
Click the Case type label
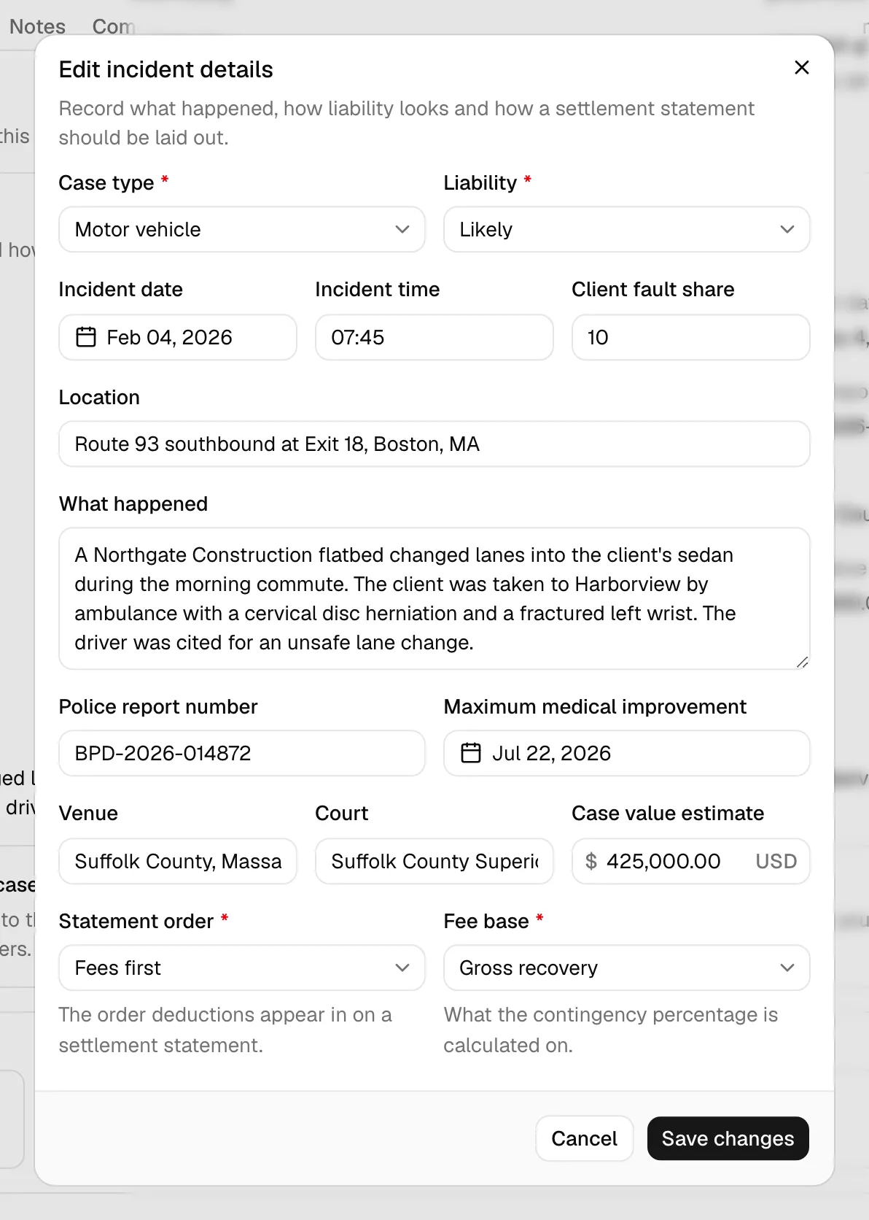(x=106, y=182)
